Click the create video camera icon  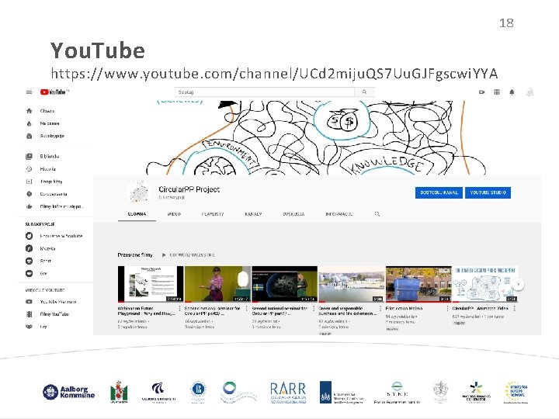(x=481, y=92)
